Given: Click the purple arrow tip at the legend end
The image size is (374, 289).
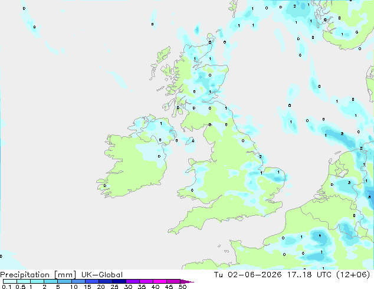Looking at the screenshot, I should pyautogui.click(x=187, y=281).
